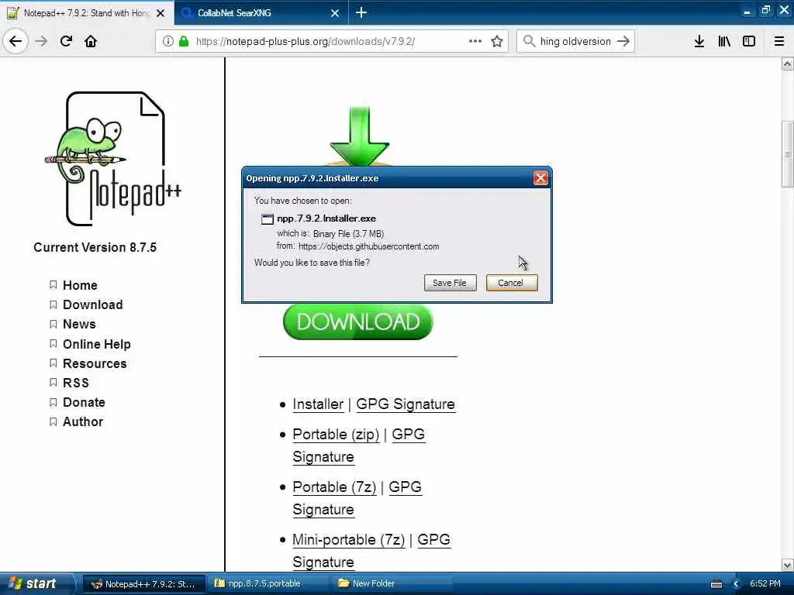
Task: Open the Online Help sidebar link
Action: click(97, 344)
